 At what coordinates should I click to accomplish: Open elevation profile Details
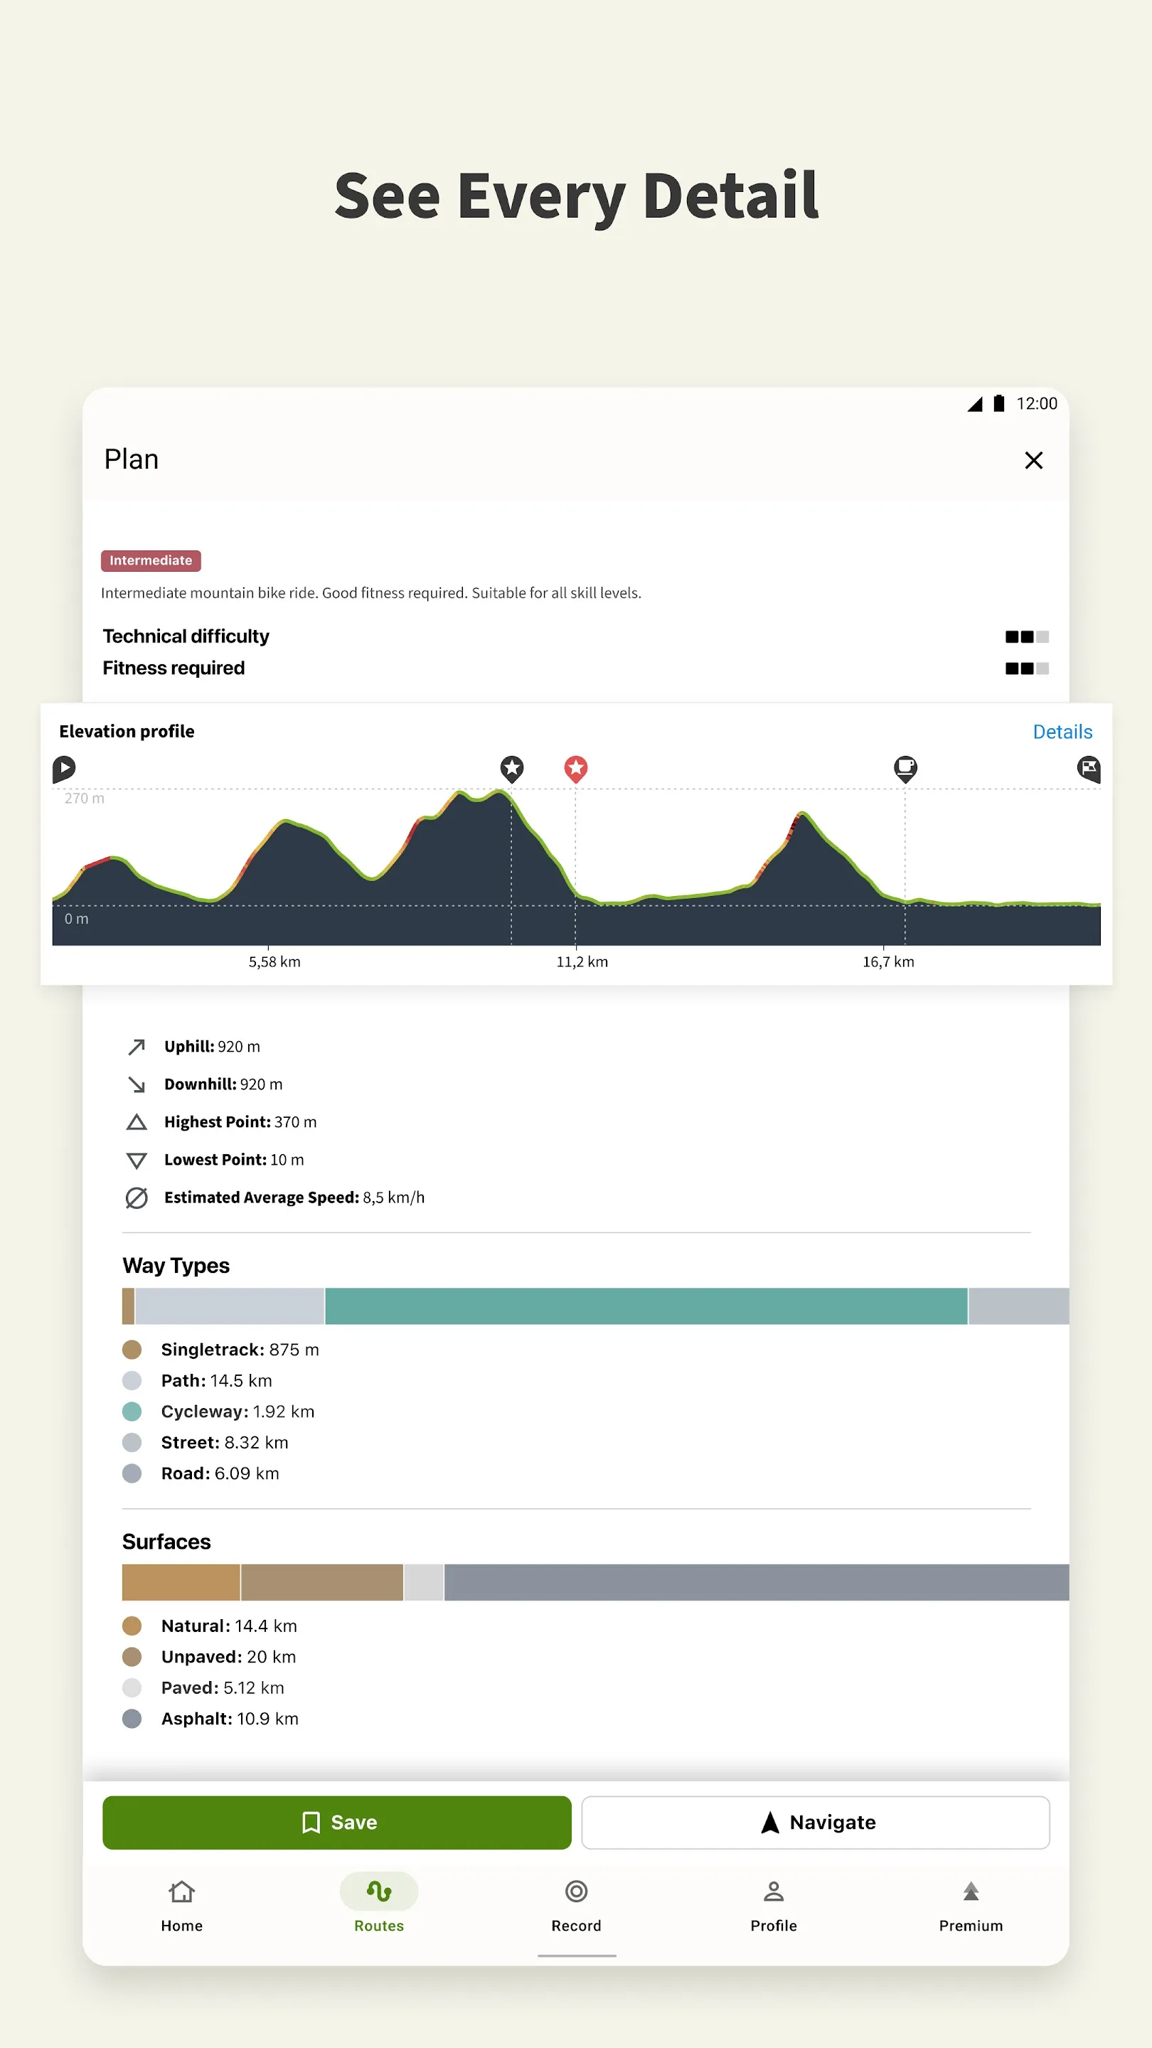click(1063, 732)
